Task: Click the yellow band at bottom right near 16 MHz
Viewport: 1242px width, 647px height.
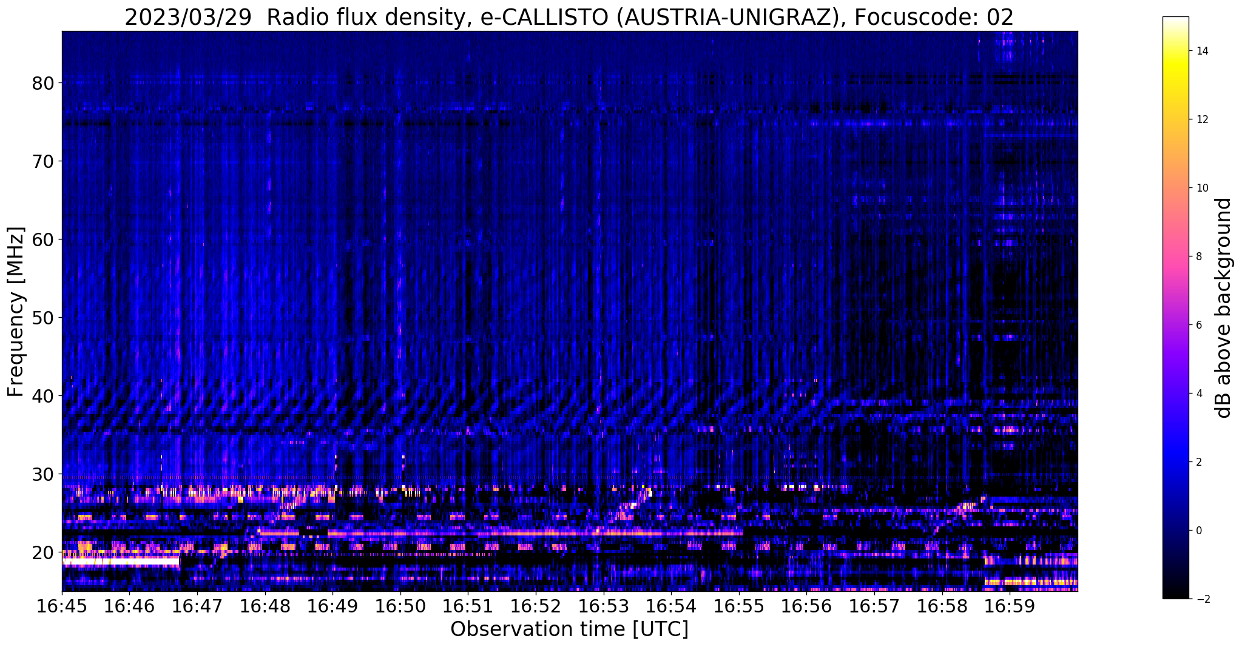Action: [x=1031, y=582]
